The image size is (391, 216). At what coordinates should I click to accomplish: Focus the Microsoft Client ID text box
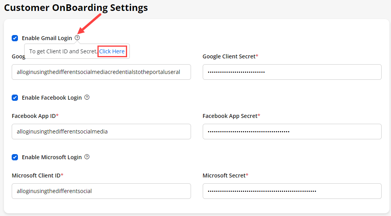101,191
